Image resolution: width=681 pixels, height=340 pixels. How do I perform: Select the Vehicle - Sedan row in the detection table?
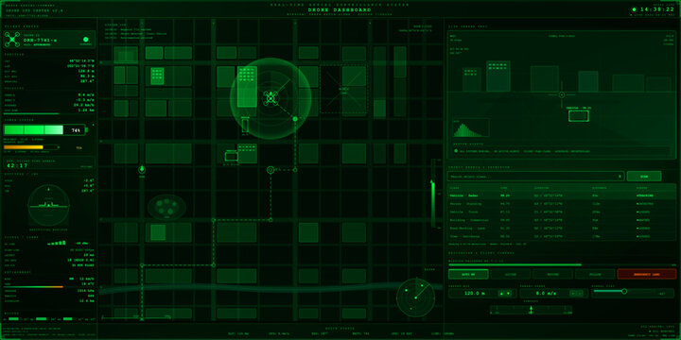(x=562, y=195)
